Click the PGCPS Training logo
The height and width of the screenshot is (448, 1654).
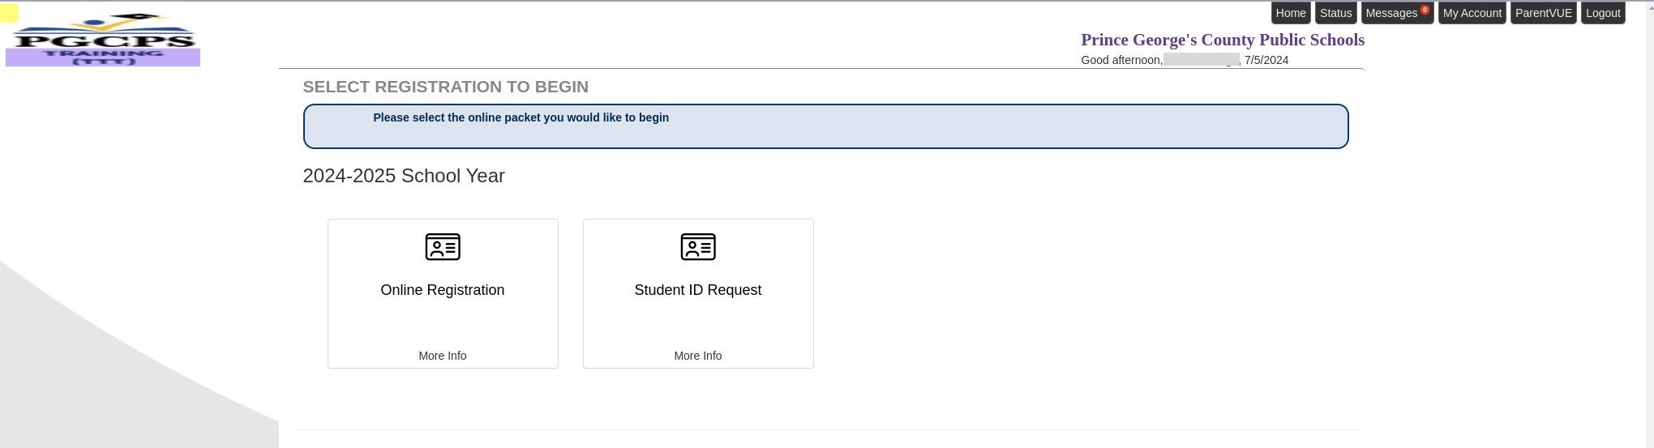[103, 41]
